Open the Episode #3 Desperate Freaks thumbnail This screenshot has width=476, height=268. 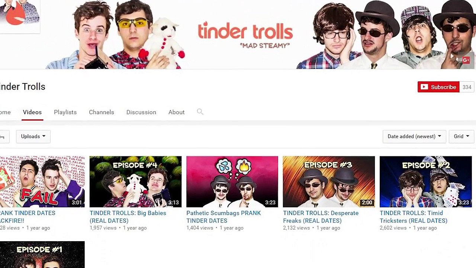coord(329,182)
